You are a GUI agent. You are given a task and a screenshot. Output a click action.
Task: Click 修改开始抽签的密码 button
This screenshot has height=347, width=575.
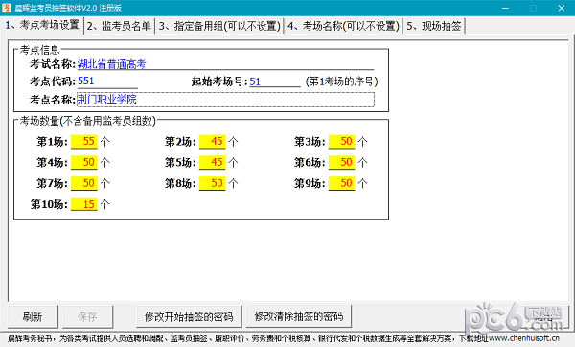(189, 316)
